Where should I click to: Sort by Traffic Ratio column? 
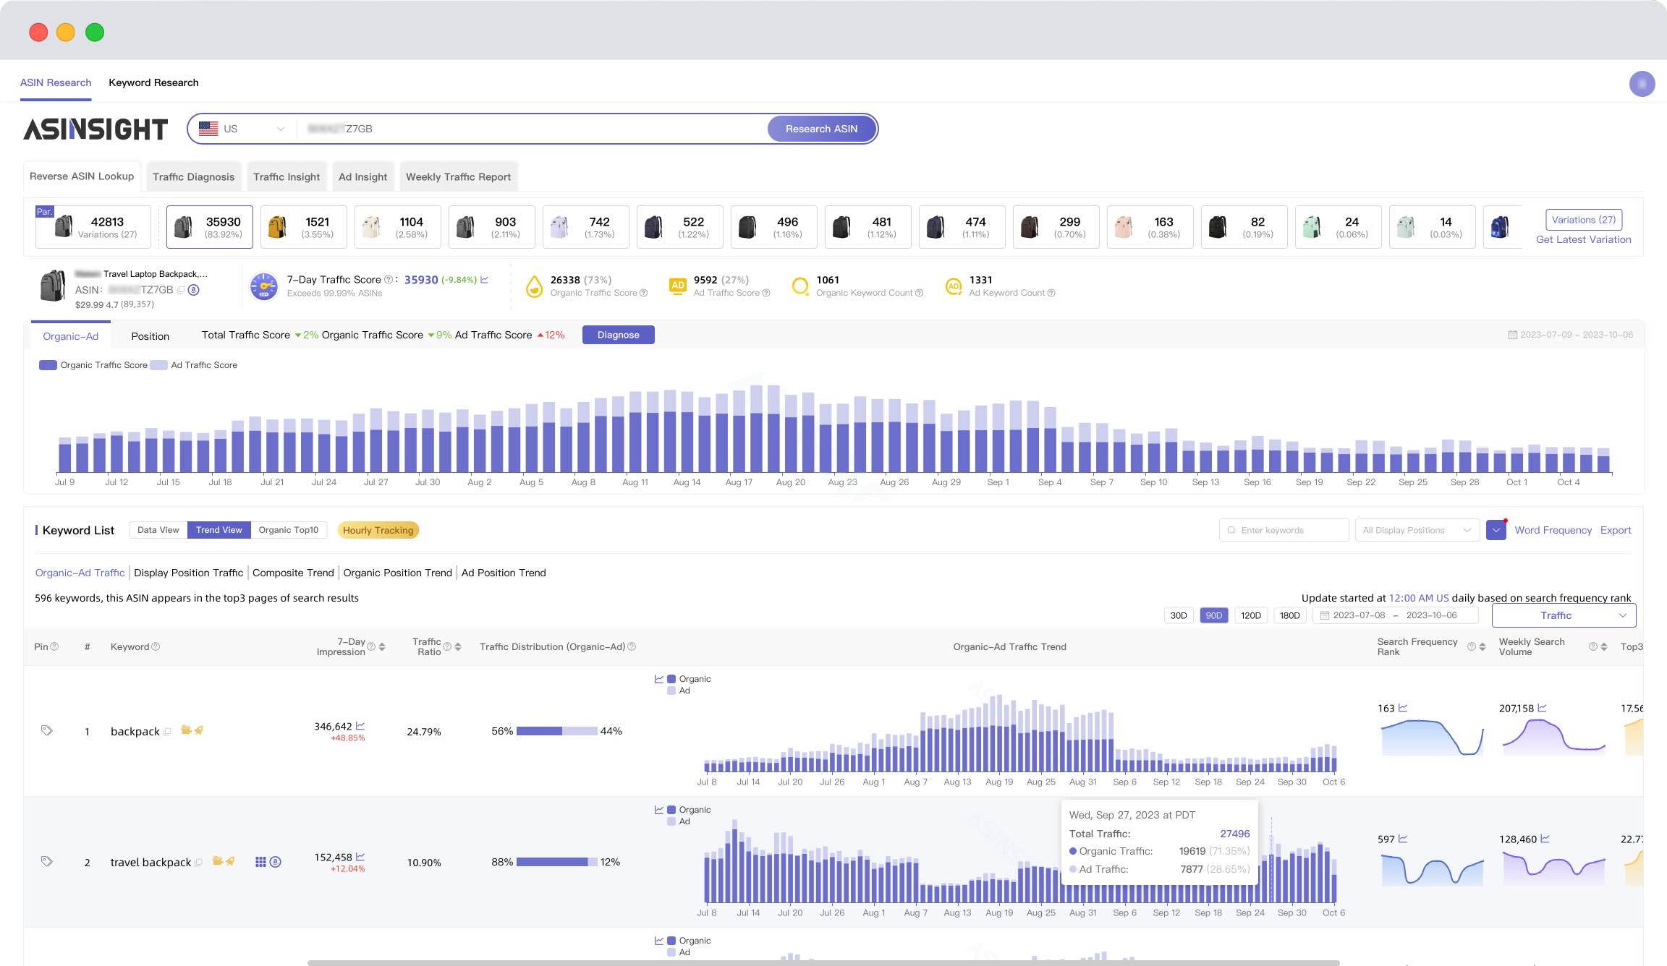457,646
